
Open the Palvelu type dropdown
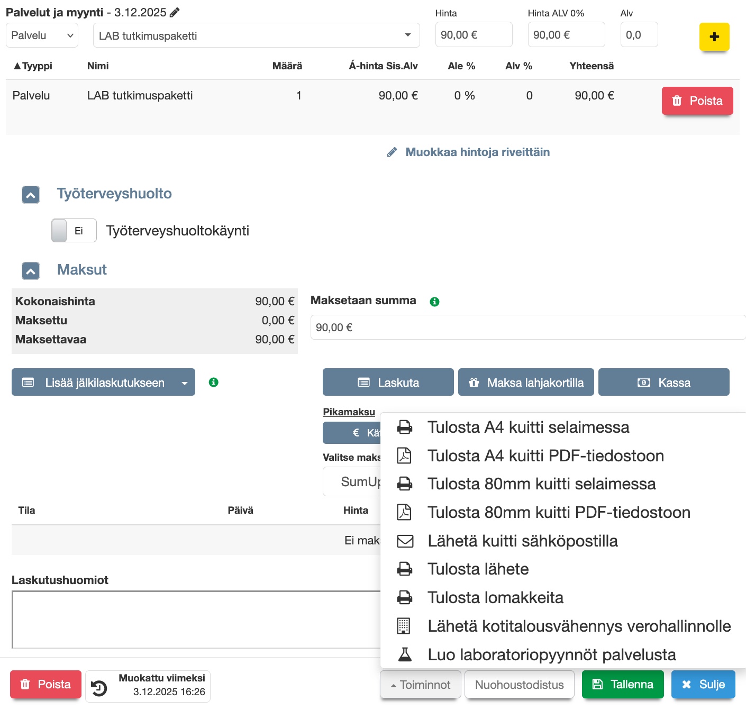(42, 35)
